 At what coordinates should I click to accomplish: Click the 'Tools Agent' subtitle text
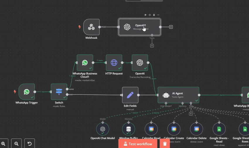[x=178, y=97]
